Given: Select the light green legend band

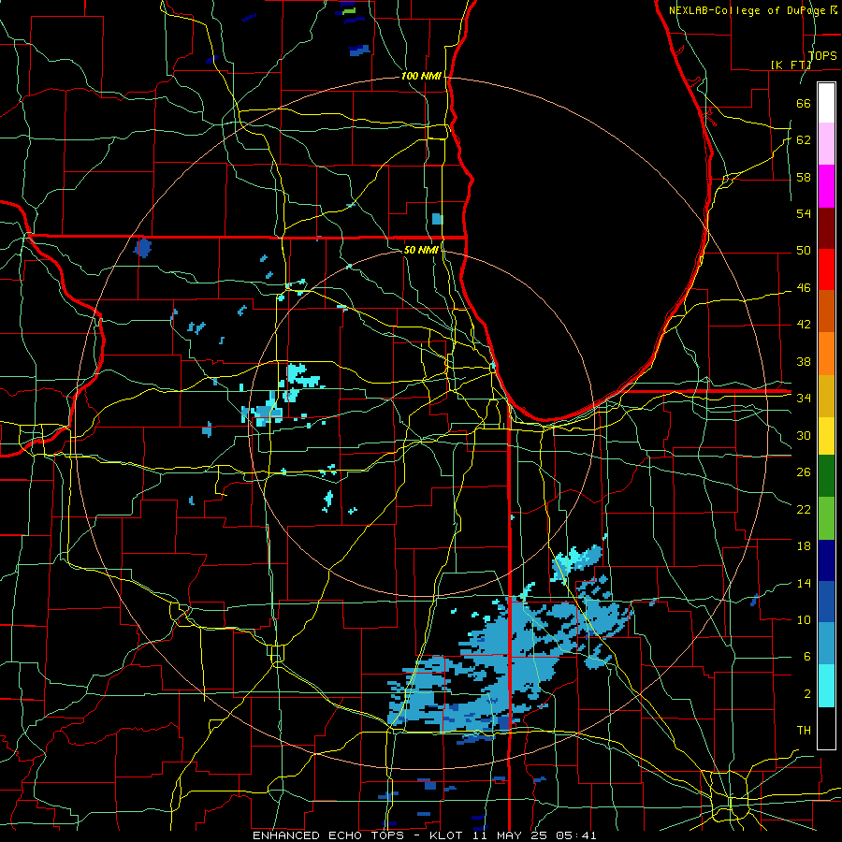Looking at the screenshot, I should click(x=826, y=518).
